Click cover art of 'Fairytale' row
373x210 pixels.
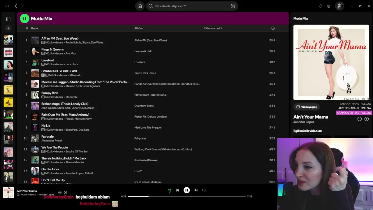click(35, 139)
